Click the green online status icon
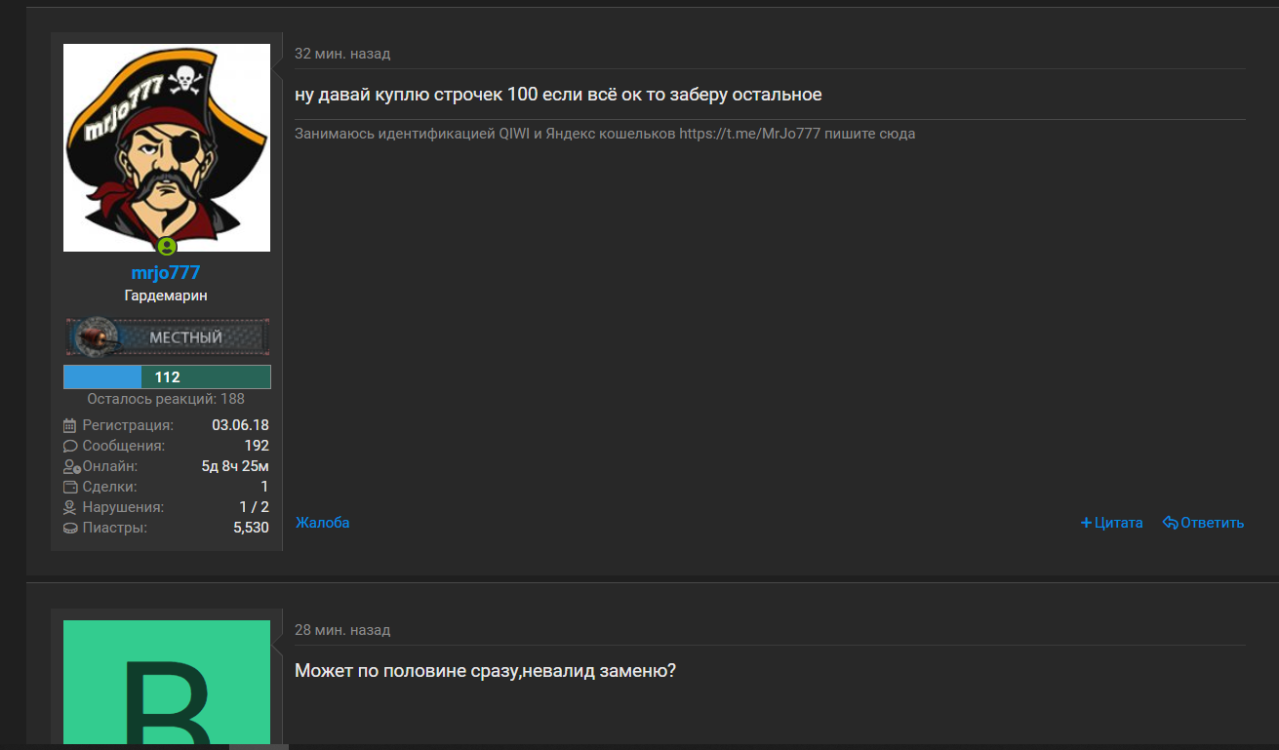Viewport: 1279px width, 750px height. (167, 247)
